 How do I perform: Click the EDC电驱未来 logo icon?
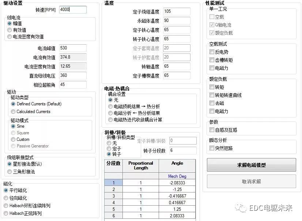(241, 208)
